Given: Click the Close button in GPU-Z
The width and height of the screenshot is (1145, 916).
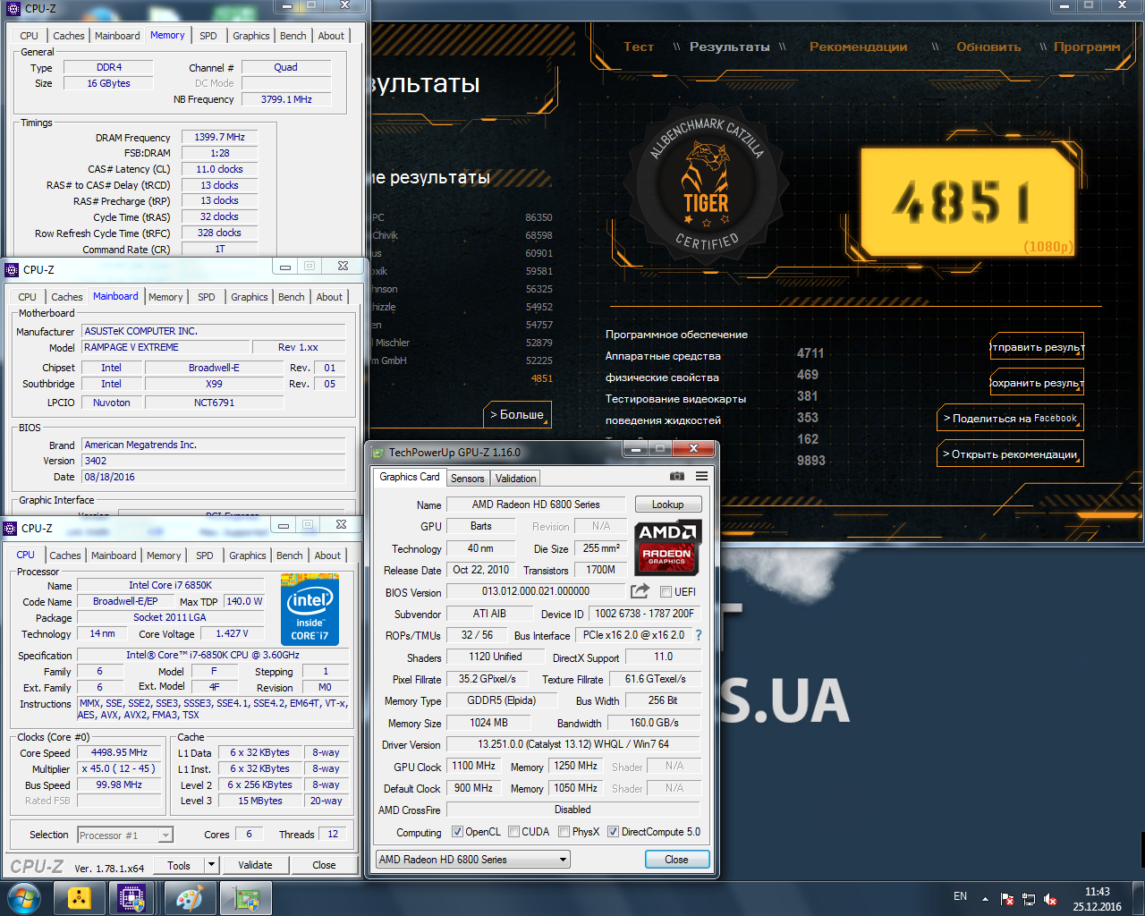Looking at the screenshot, I should [x=677, y=860].
